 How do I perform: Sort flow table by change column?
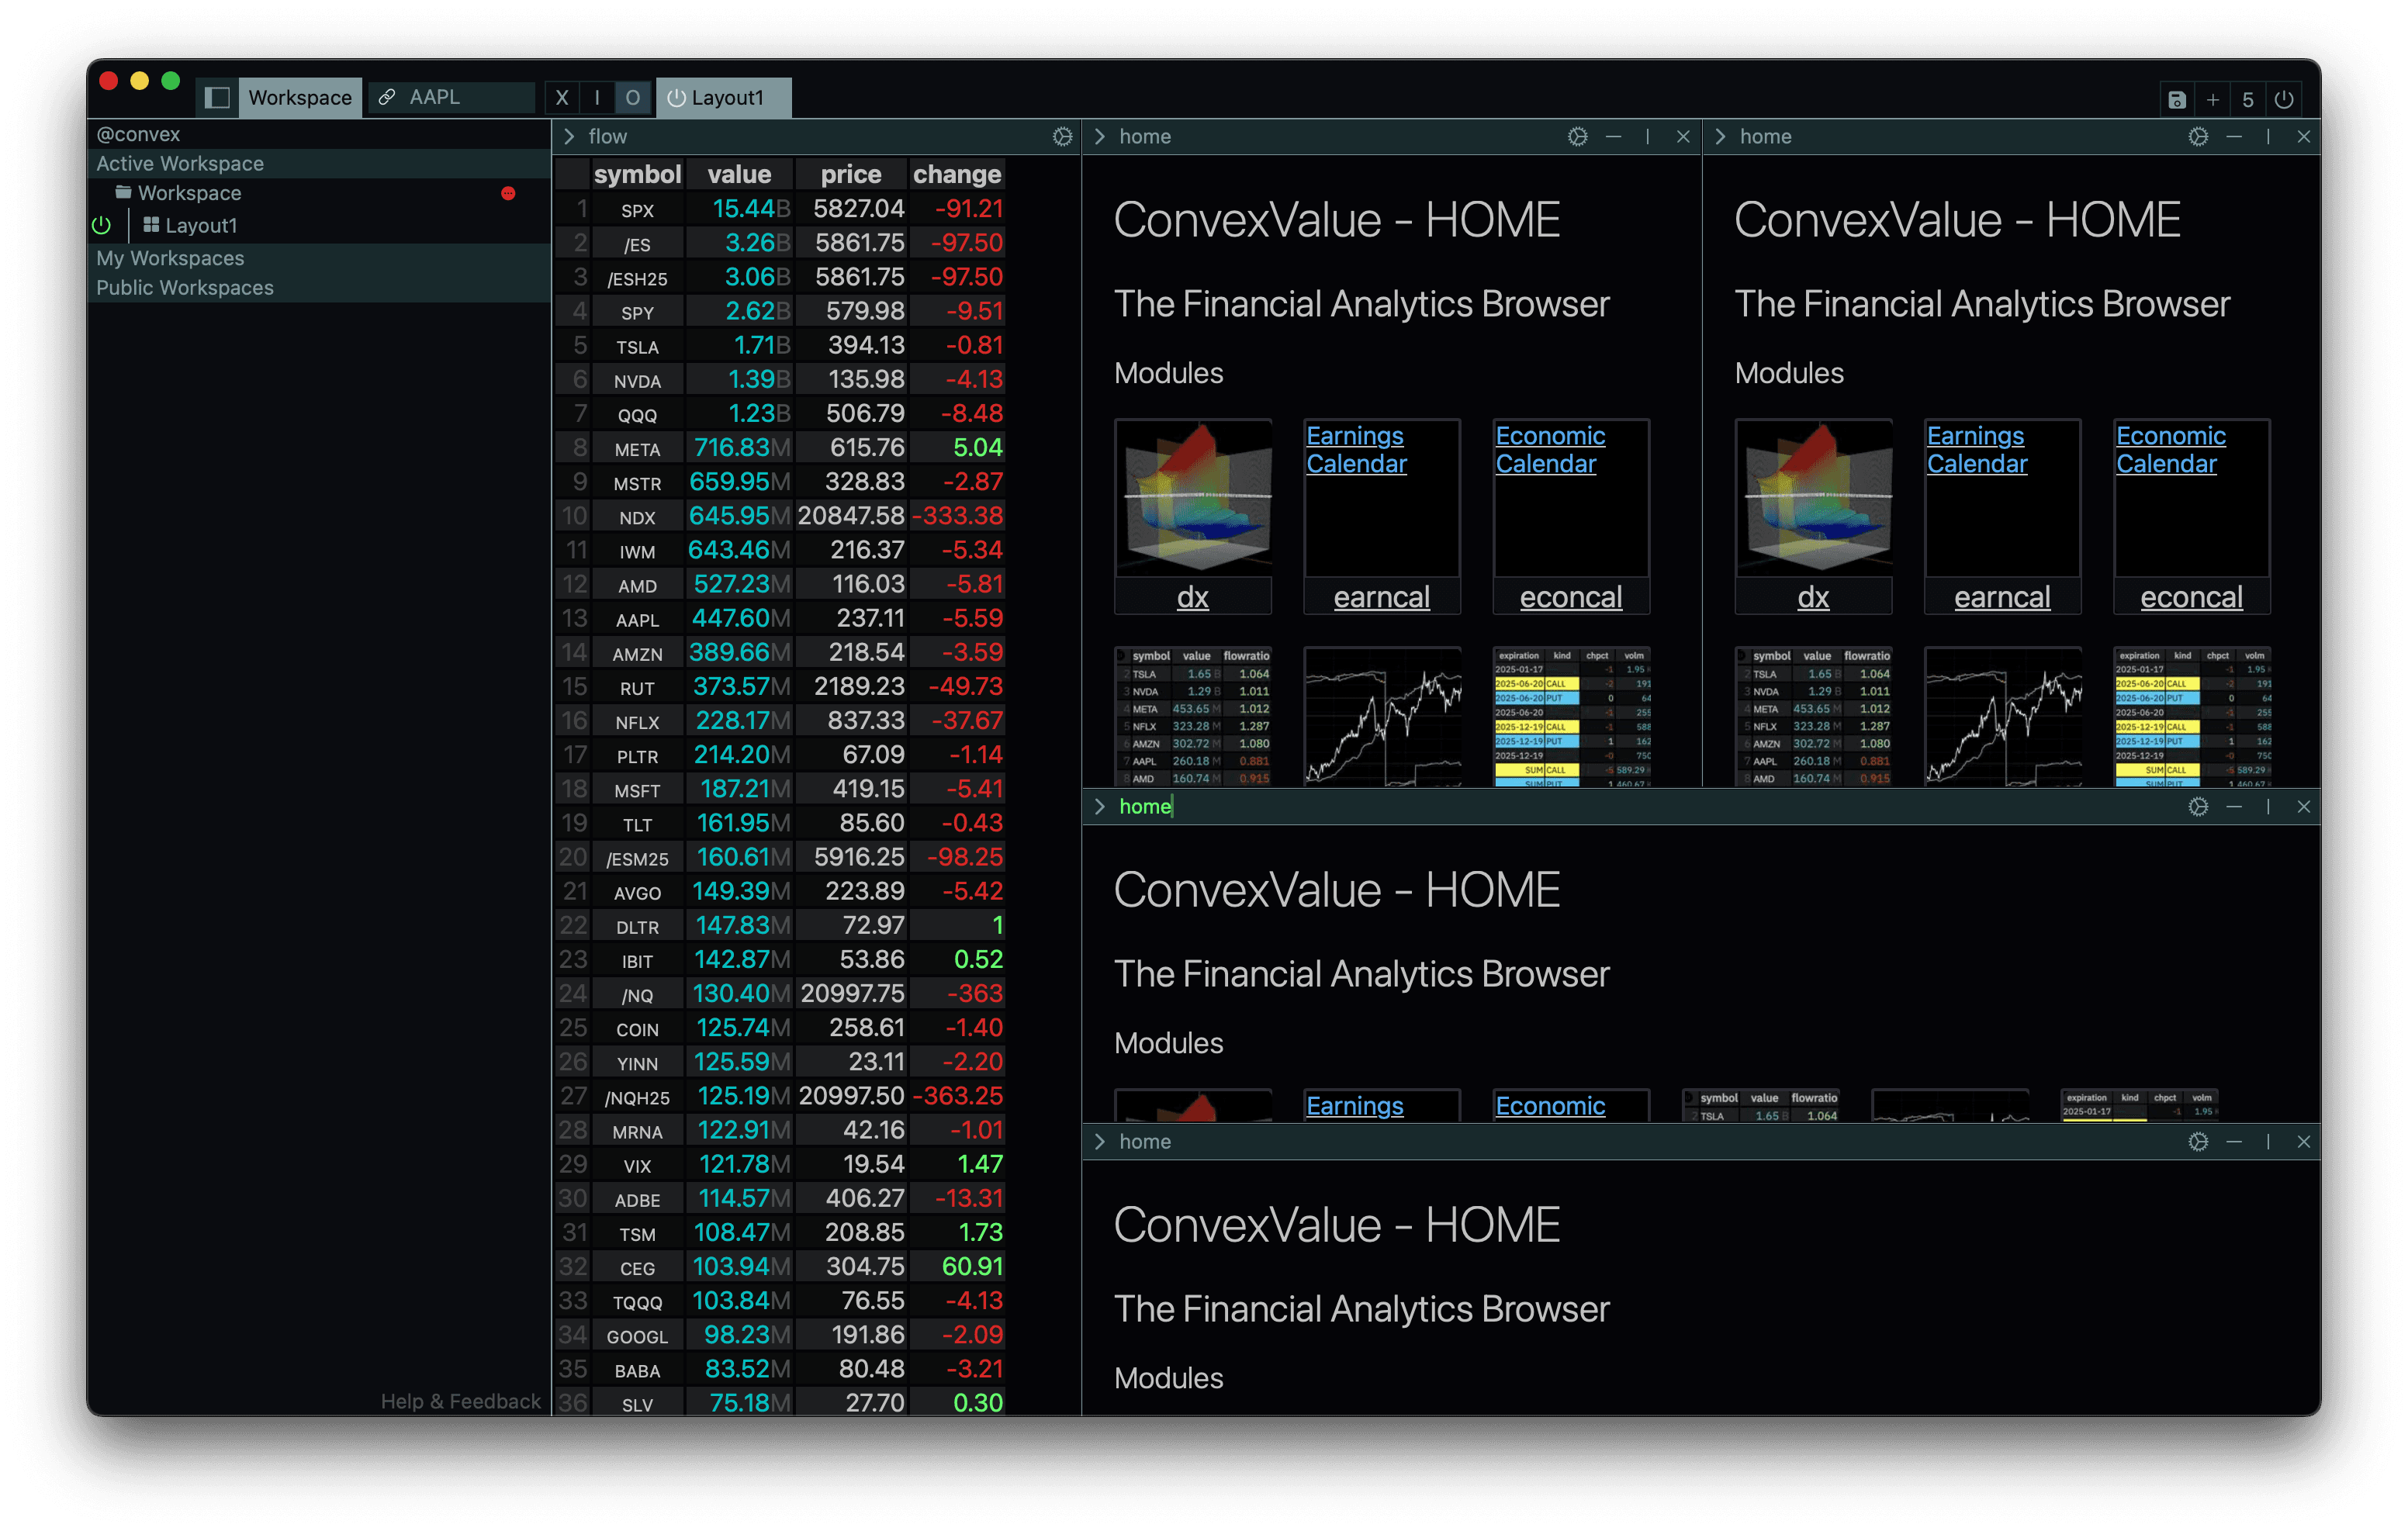pyautogui.click(x=957, y=174)
